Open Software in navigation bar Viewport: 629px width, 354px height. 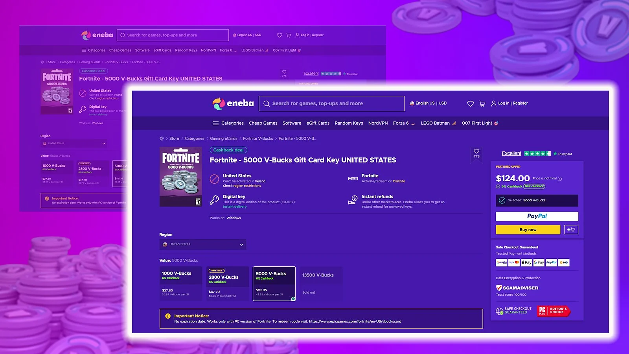click(x=292, y=123)
